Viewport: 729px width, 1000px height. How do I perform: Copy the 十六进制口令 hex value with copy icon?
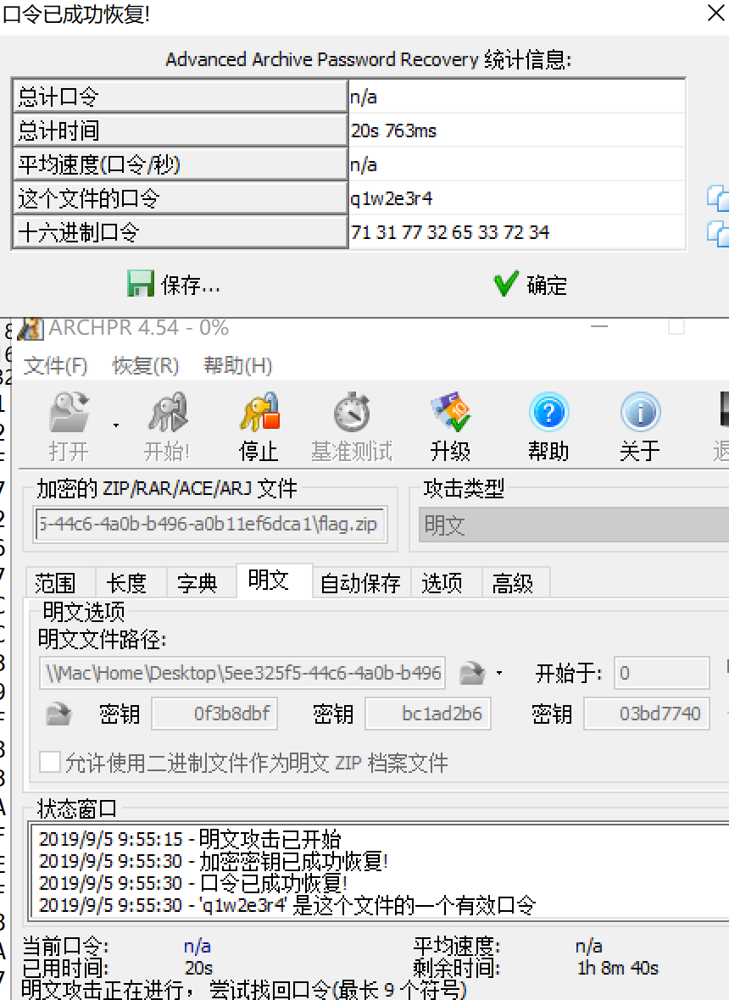point(718,233)
